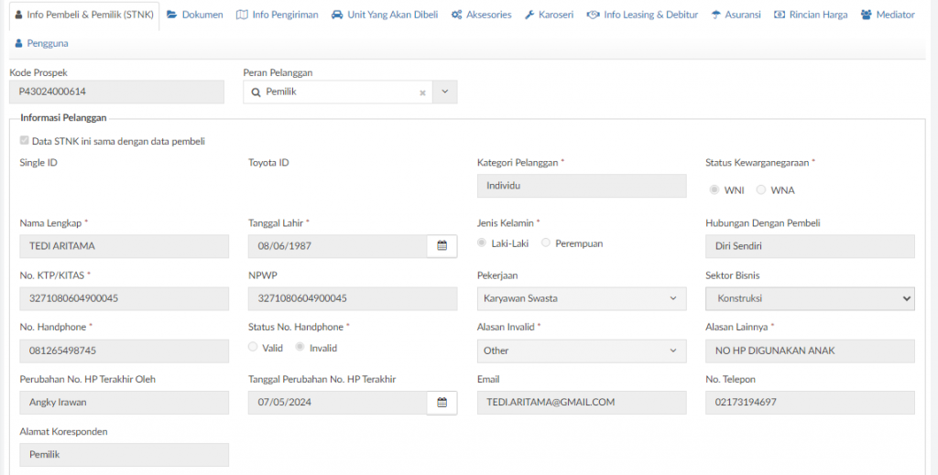Go to Info Leasing & Debitur tab

642,15
